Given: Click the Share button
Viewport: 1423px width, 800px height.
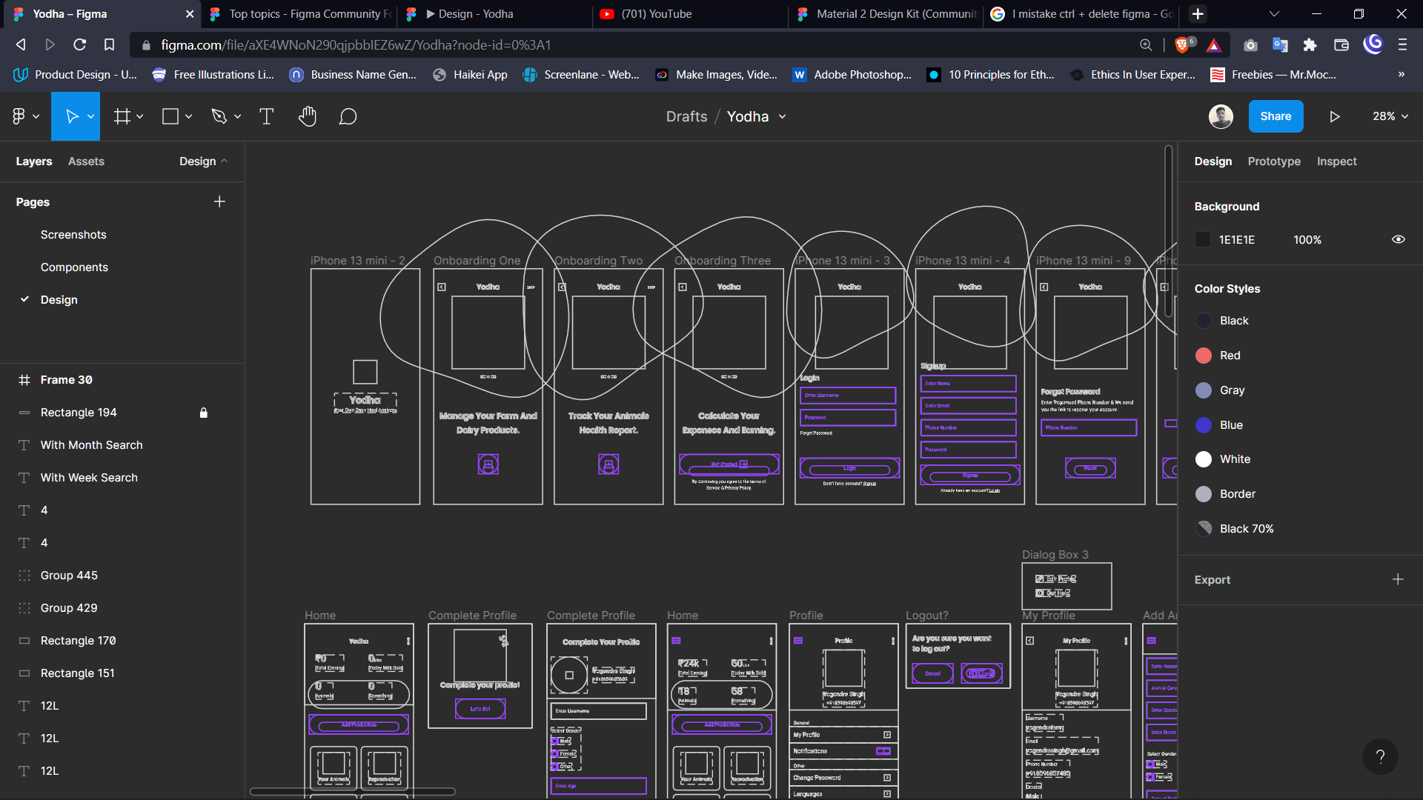Looking at the screenshot, I should [1276, 116].
